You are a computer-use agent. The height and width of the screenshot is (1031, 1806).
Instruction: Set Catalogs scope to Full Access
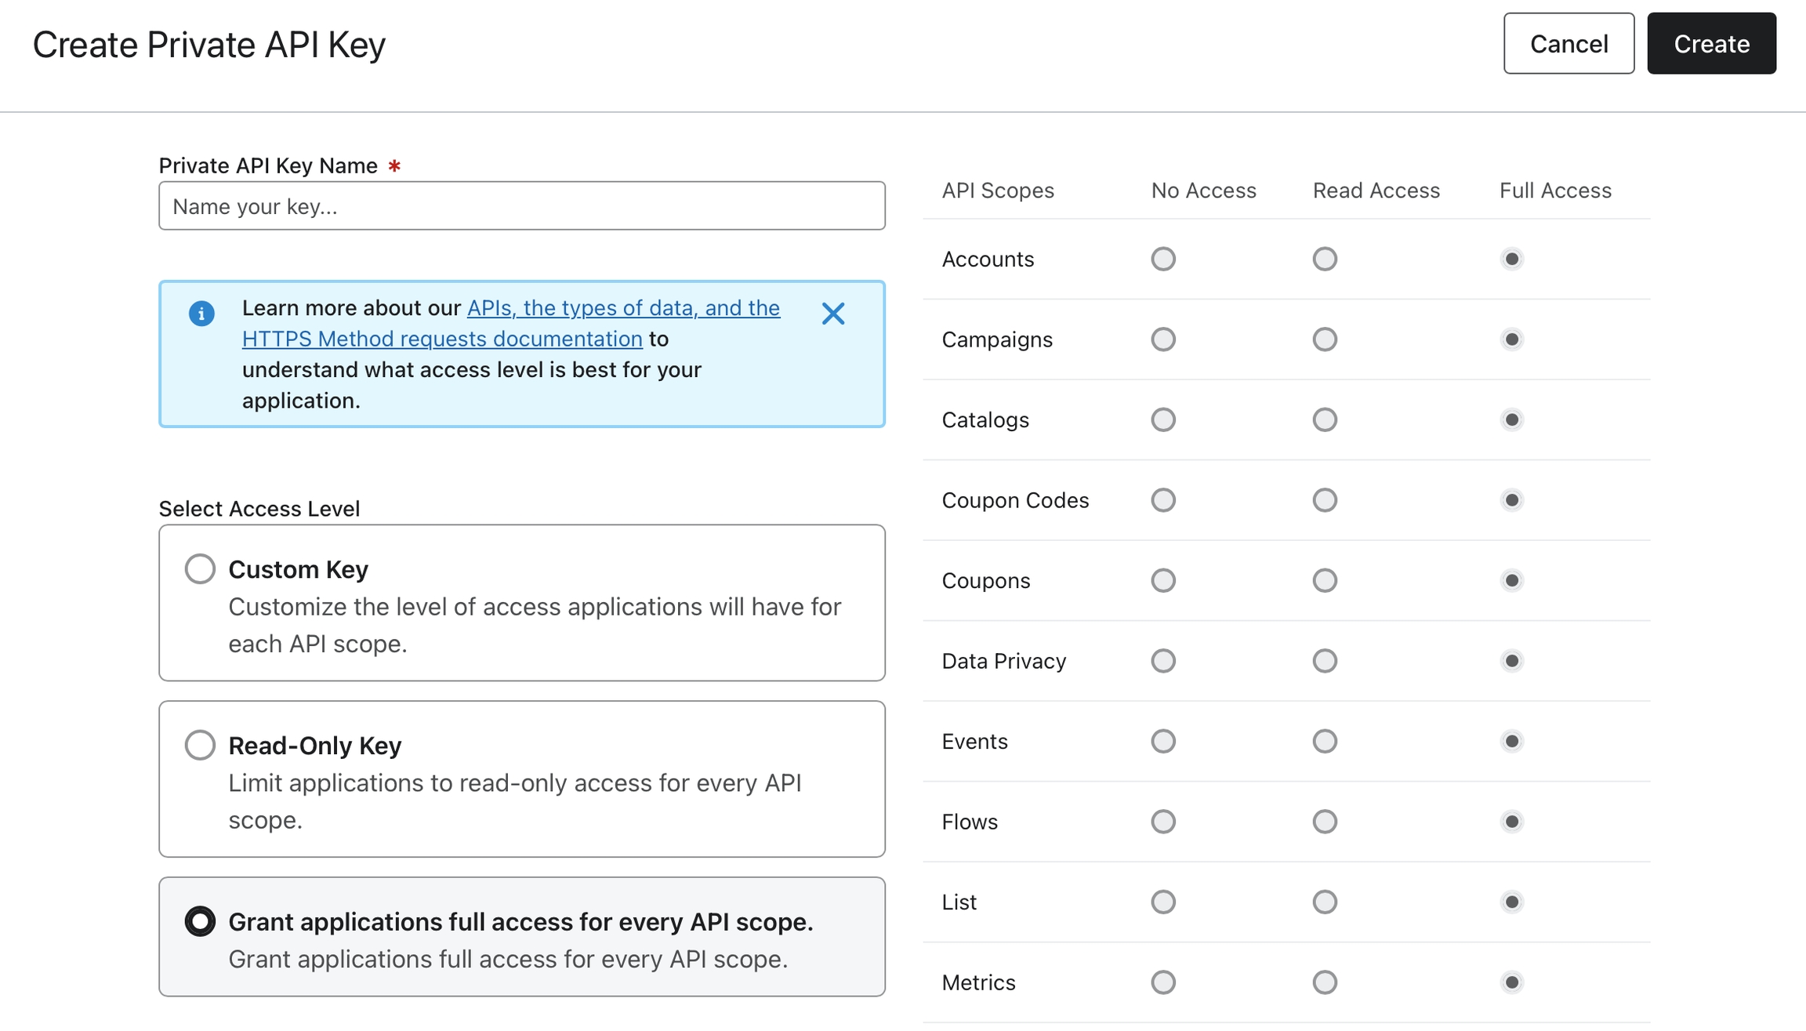click(1512, 419)
